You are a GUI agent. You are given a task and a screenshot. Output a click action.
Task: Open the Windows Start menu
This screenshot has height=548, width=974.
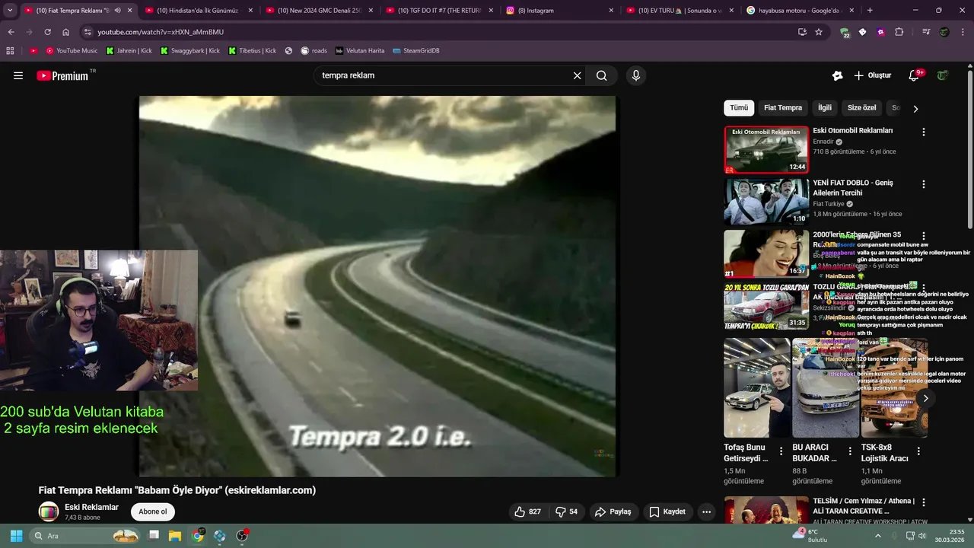click(16, 536)
